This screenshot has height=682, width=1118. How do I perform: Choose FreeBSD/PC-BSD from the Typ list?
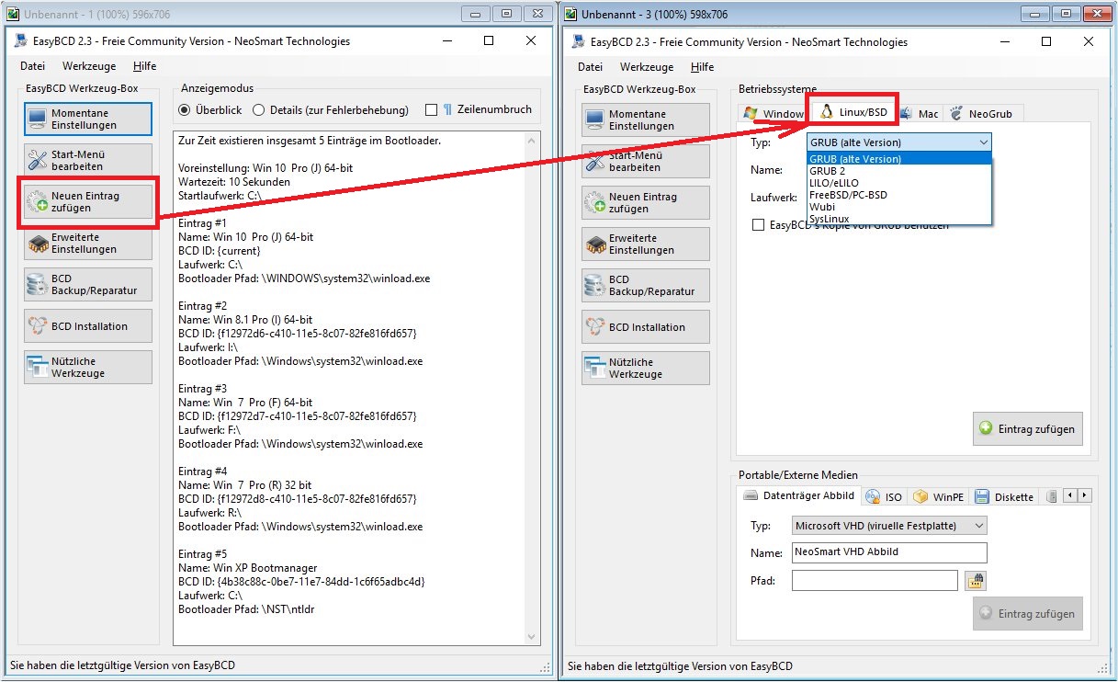tap(899, 195)
